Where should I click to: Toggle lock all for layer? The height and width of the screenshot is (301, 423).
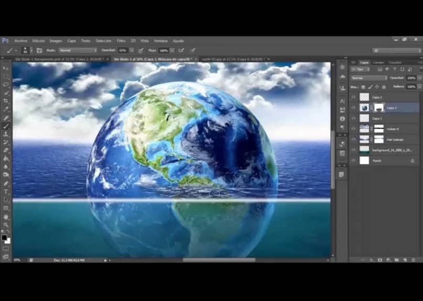(x=384, y=87)
